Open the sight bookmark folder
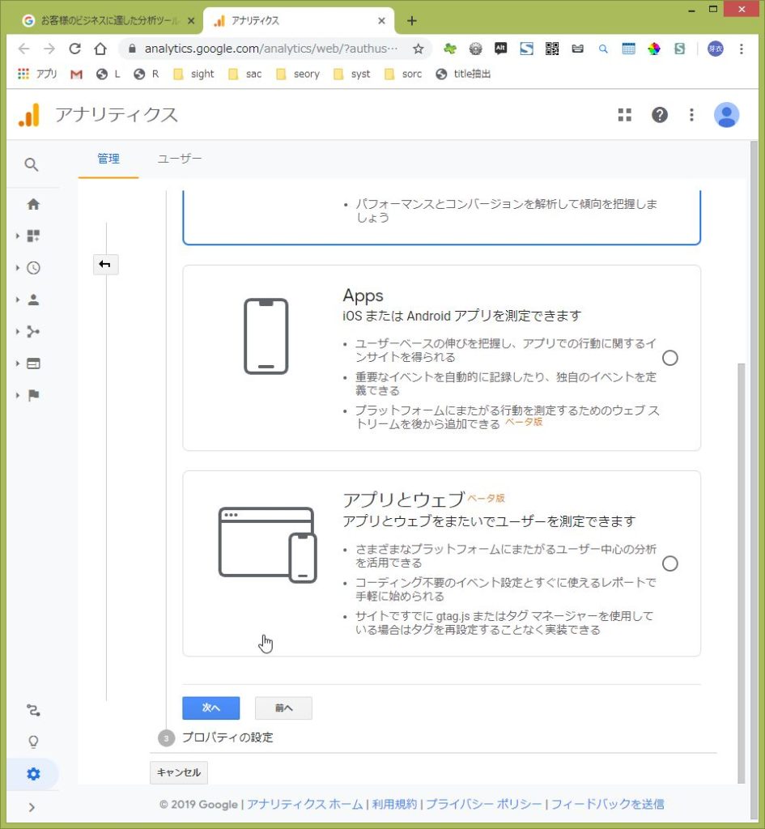This screenshot has width=765, height=829. point(193,74)
